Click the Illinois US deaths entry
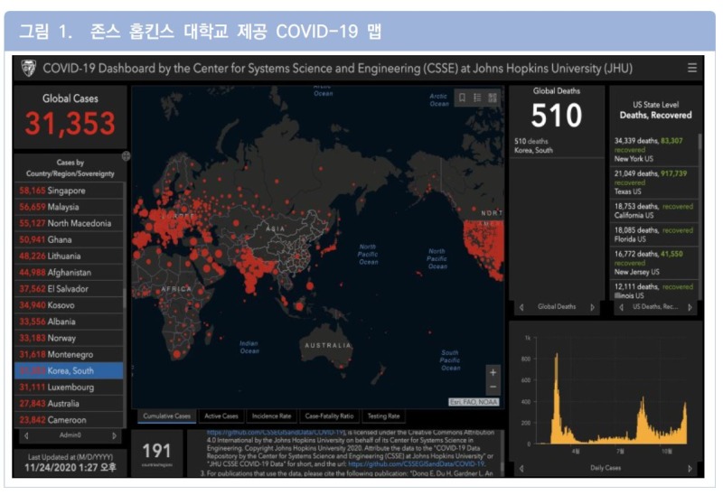The image size is (723, 495). coord(654,291)
